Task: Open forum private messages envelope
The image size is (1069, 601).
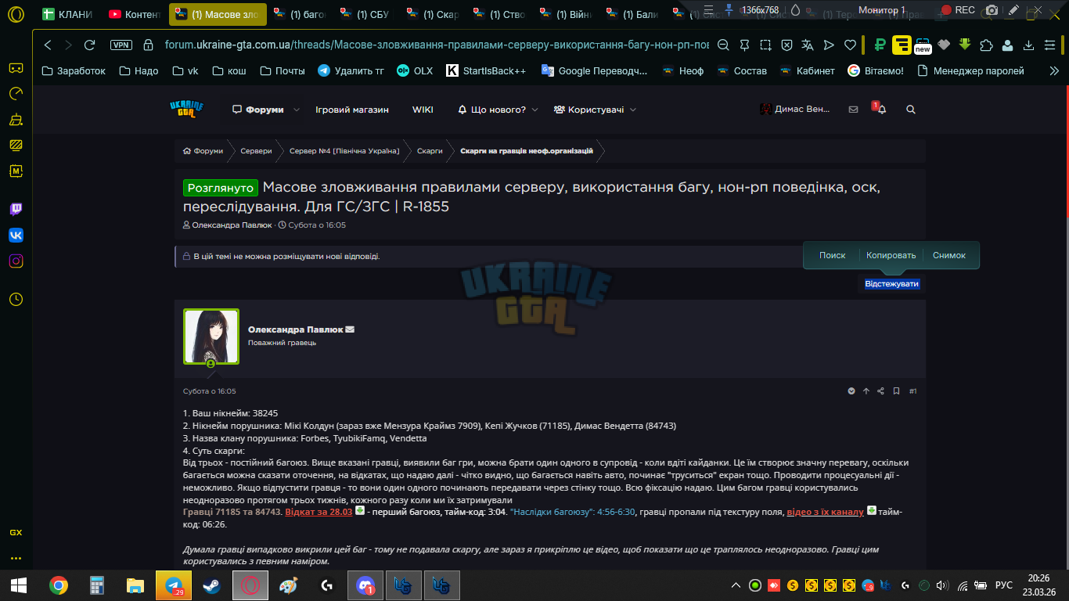Action: 853,110
